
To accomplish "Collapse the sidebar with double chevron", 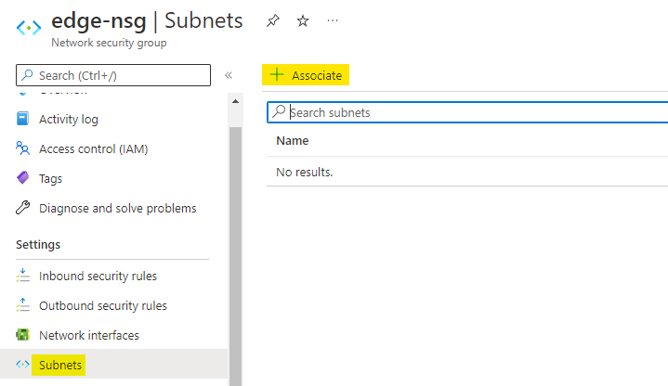I will (x=229, y=75).
